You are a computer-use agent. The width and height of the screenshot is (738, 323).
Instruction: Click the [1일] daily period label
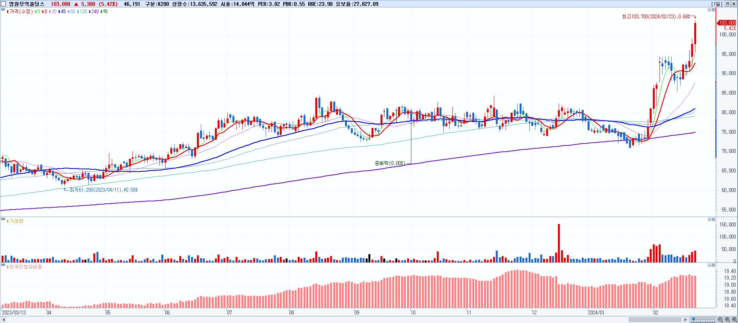pyautogui.click(x=717, y=4)
